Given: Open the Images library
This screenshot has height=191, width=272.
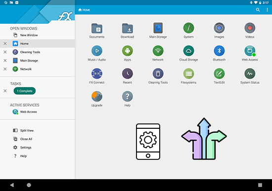Looking at the screenshot, I should pyautogui.click(x=219, y=31).
